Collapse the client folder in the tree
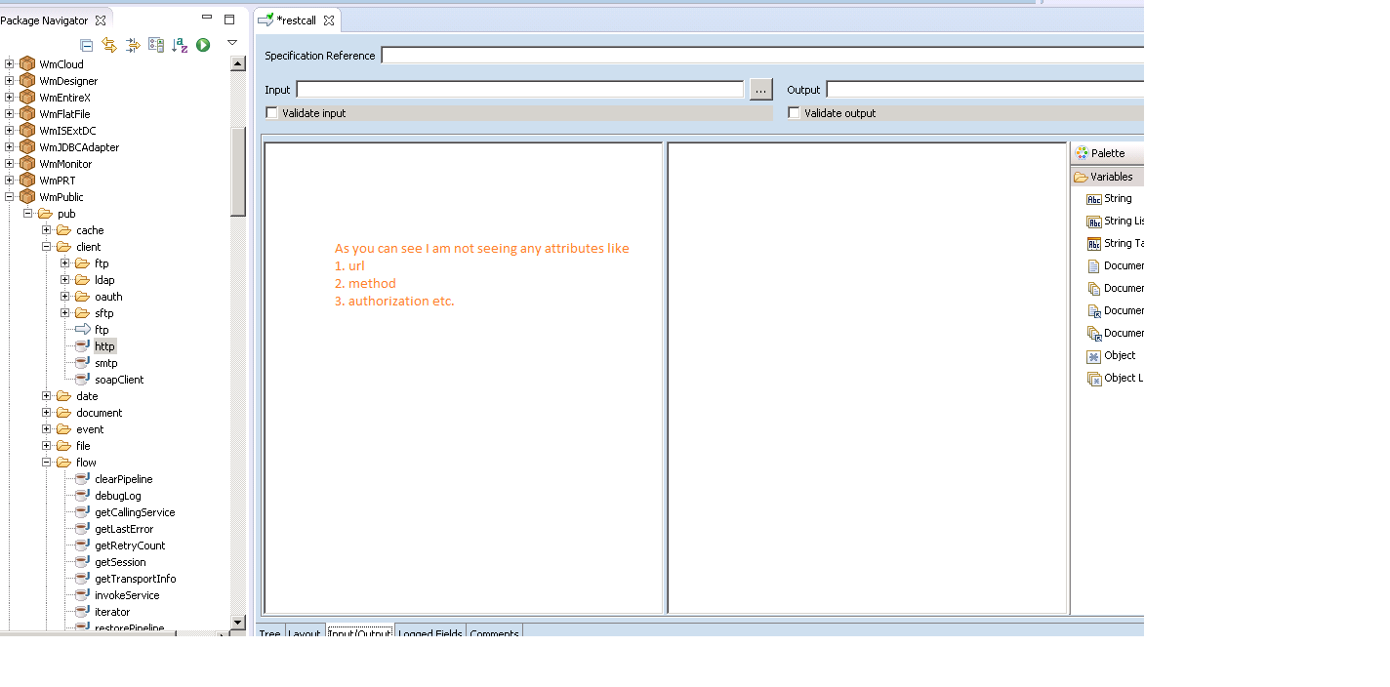This screenshot has width=1390, height=687. coord(46,246)
